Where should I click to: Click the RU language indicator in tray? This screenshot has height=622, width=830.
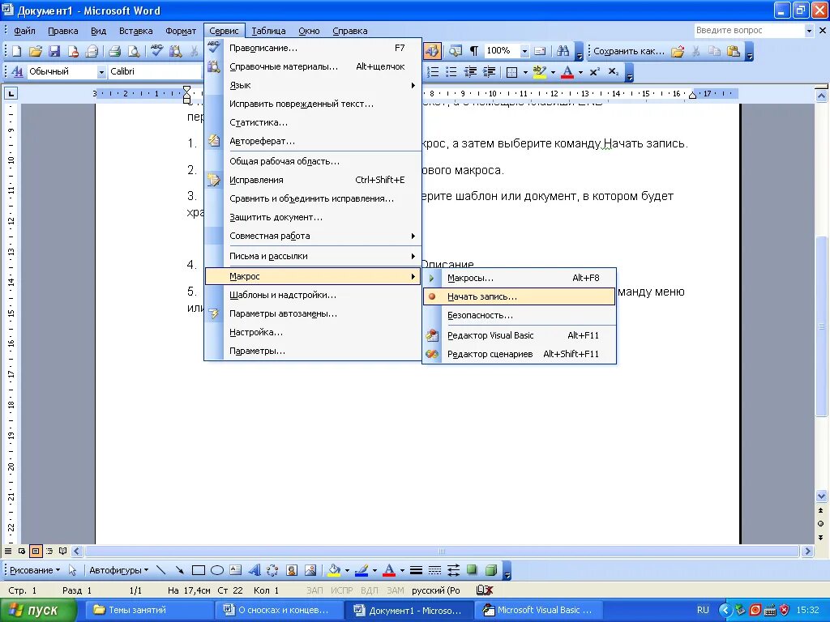click(x=703, y=611)
